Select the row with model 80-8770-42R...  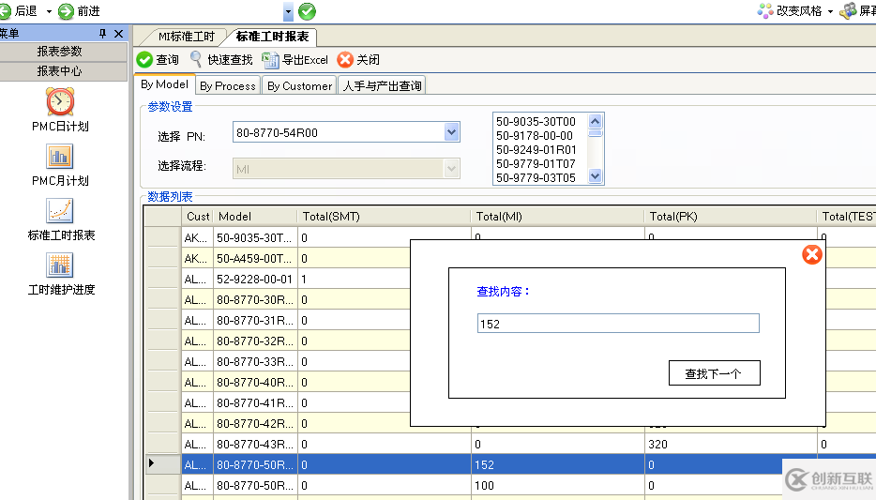tap(254, 424)
